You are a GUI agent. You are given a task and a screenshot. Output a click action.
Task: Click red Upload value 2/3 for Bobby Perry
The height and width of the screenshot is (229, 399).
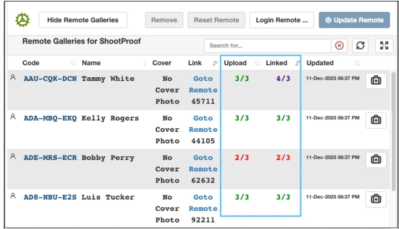(242, 157)
